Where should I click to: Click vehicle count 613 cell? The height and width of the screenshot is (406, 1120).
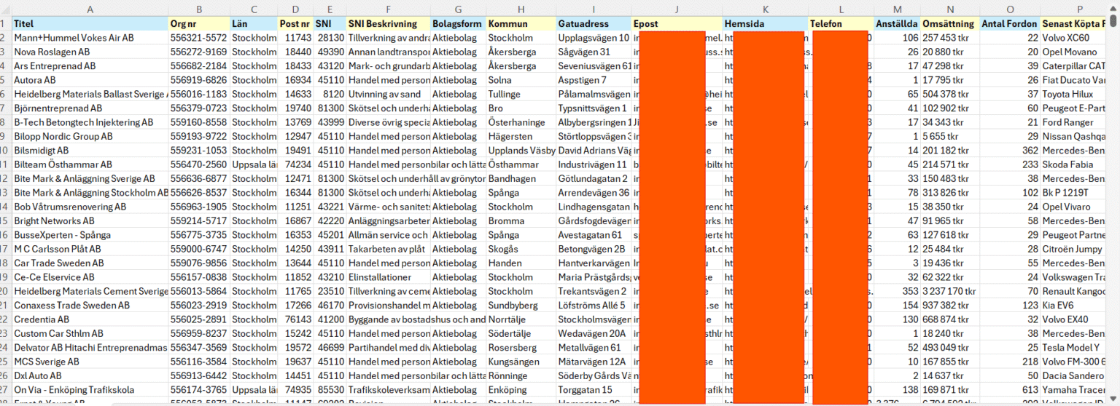[x=1009, y=389]
